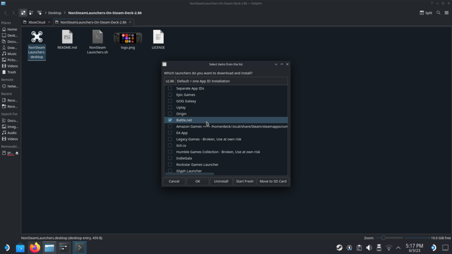The height and width of the screenshot is (254, 452).
Task: Expand the Desktop breadcrumb path arrow
Action: tap(65, 13)
